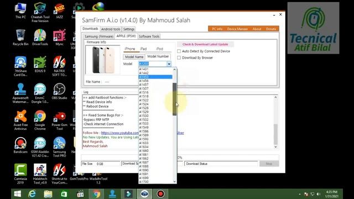Click the PC info button

point(217,29)
